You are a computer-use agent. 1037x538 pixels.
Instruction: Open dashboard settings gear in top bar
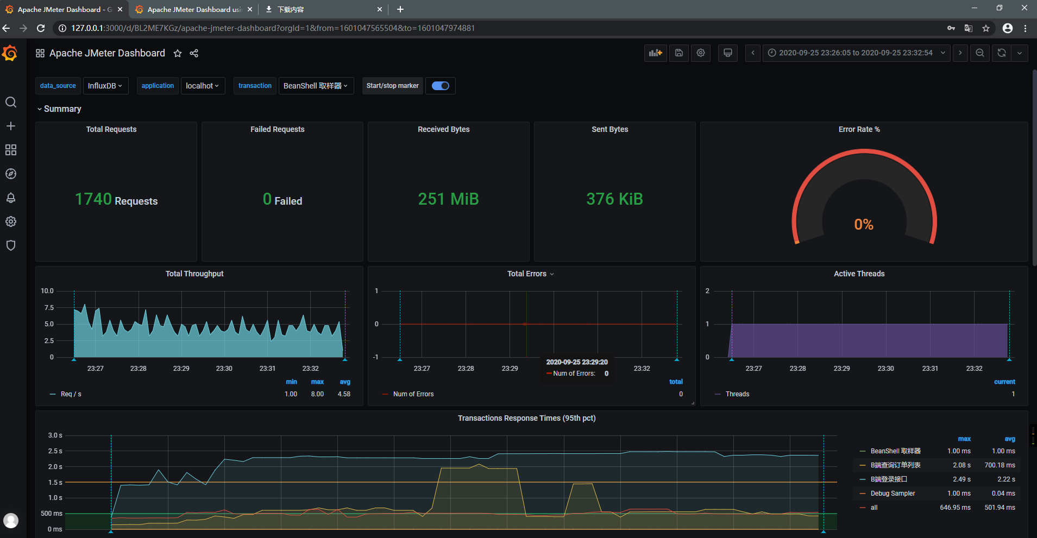point(701,53)
